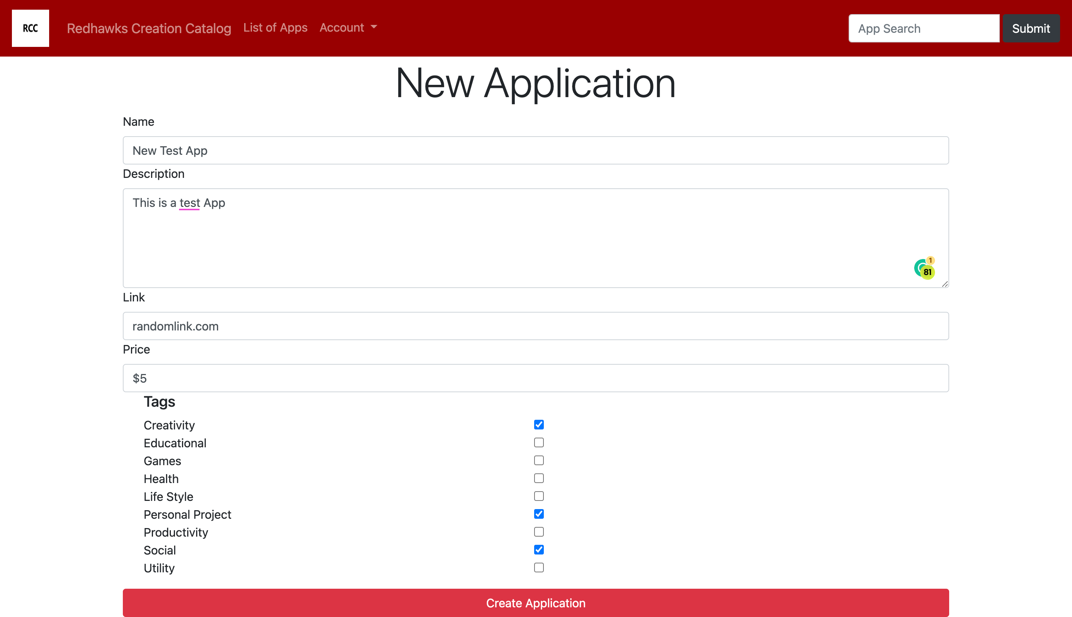This screenshot has width=1072, height=617.
Task: Tick the Health tag checkbox
Action: coord(539,478)
